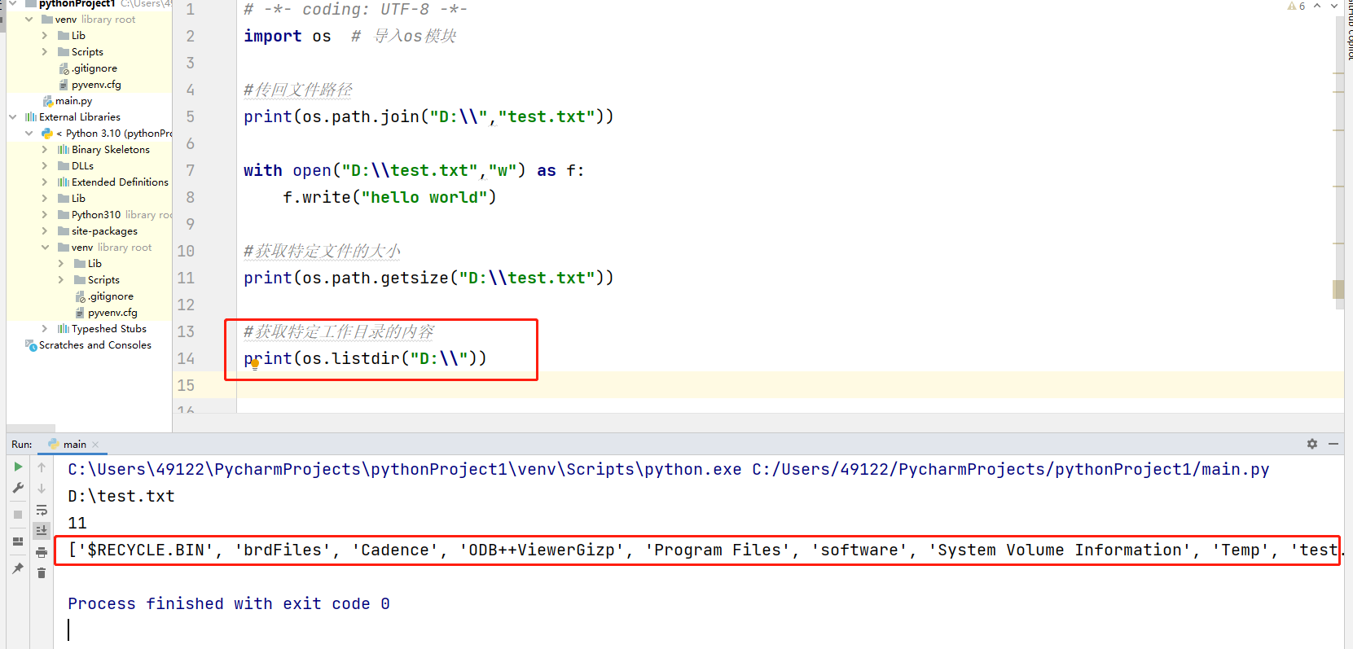Screen dimensions: 1353x649
Task: Toggle the pin tab button in Run panel
Action: tap(18, 568)
